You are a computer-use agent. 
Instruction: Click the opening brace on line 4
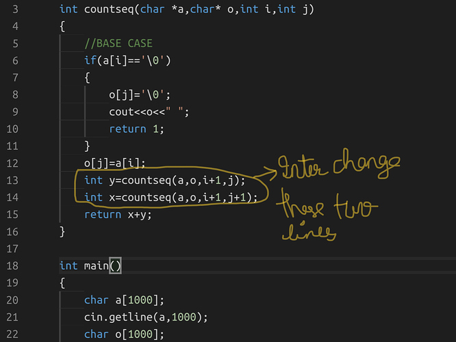[62, 27]
